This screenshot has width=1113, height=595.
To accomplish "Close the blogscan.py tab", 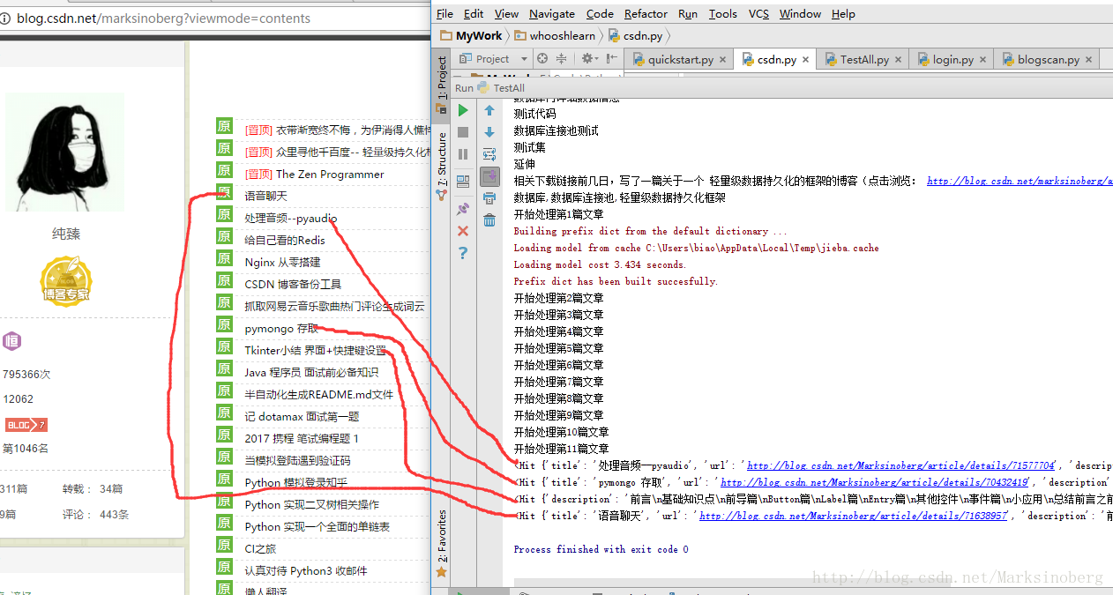I will (1088, 60).
